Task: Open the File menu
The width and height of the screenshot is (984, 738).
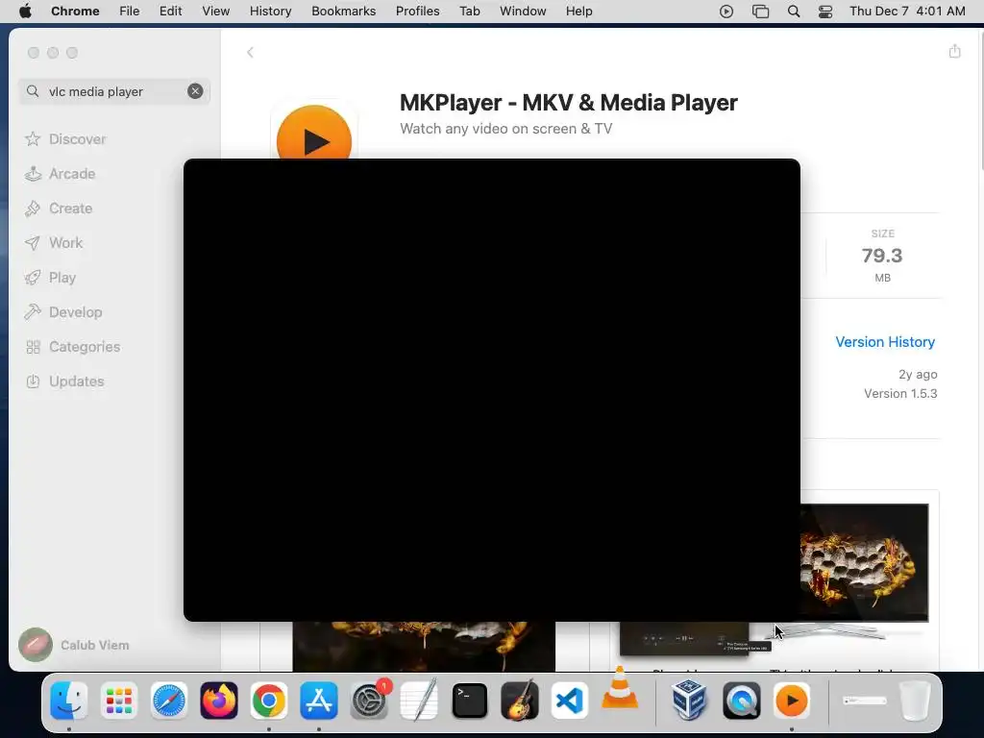Action: 130,12
